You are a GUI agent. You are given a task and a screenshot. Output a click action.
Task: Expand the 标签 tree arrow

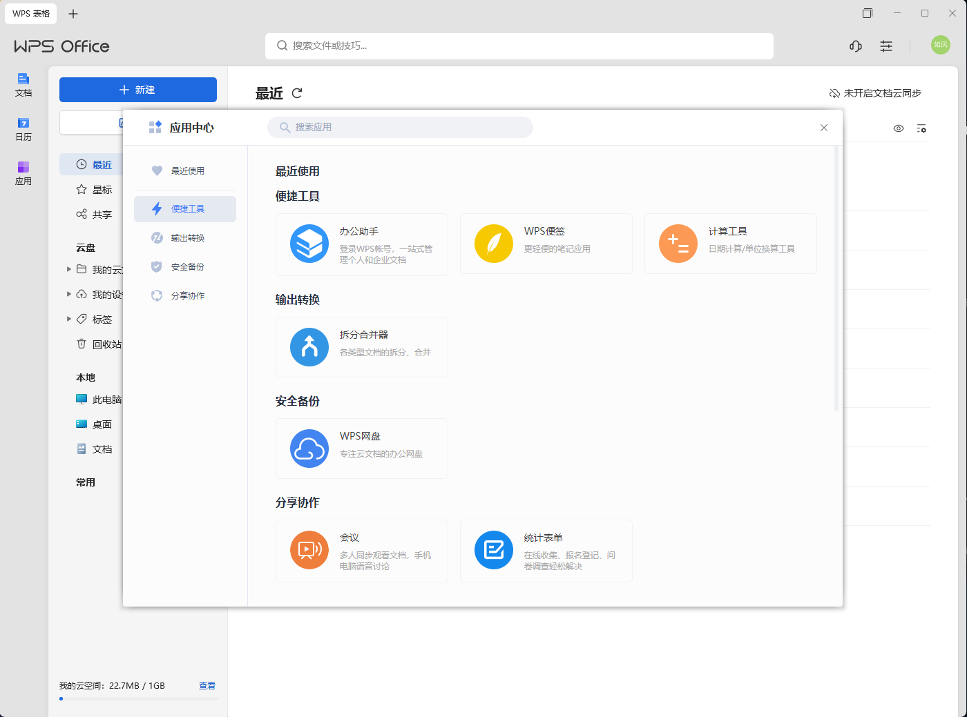pos(68,319)
